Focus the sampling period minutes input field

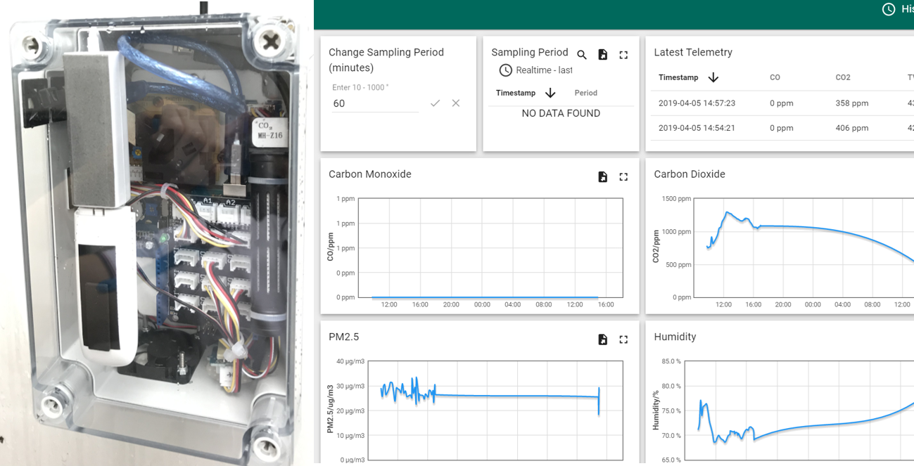(x=374, y=103)
